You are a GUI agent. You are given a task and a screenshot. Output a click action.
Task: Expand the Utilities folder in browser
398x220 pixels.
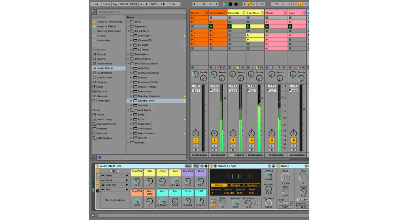129,143
